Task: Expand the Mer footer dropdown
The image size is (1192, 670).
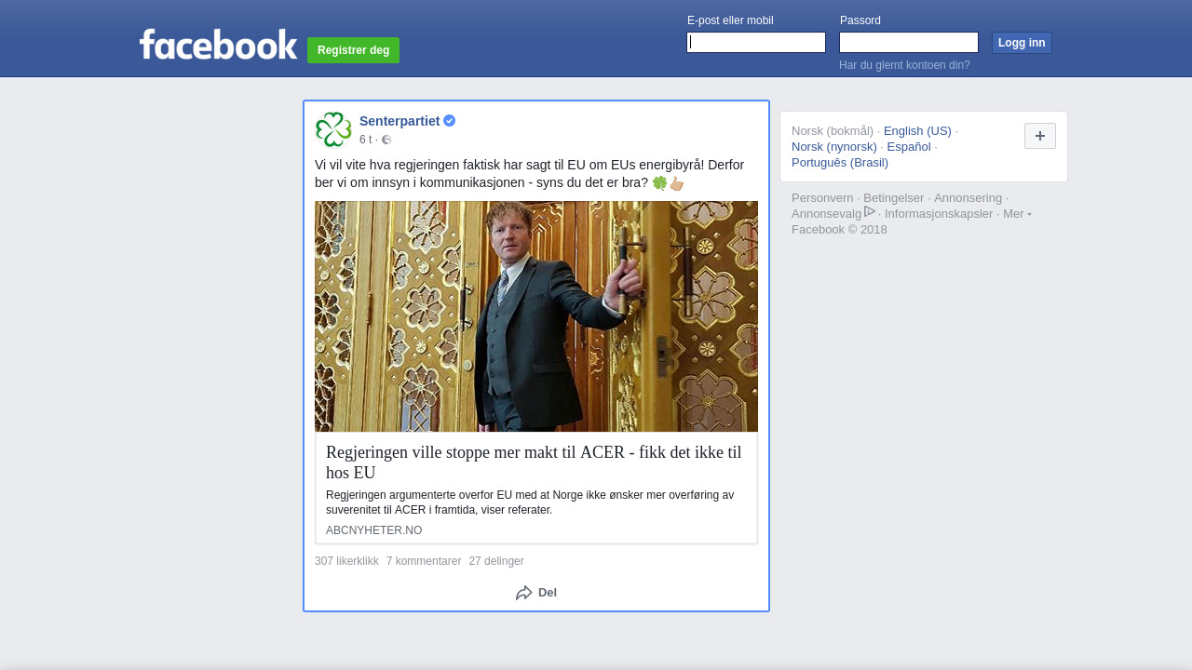Action: (1017, 214)
